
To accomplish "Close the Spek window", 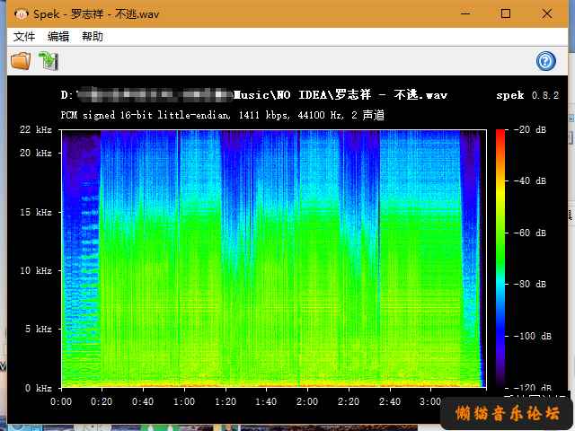I will click(x=546, y=13).
